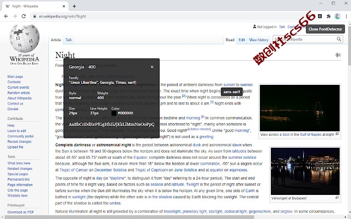Open Related changes link
The image size is (351, 219).
point(20,169)
